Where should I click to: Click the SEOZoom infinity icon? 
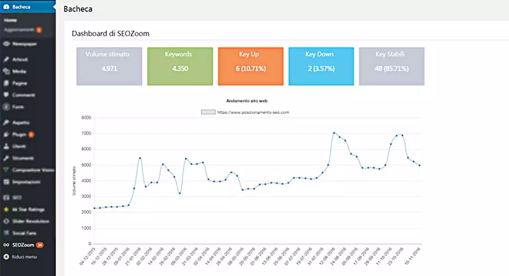click(6, 245)
